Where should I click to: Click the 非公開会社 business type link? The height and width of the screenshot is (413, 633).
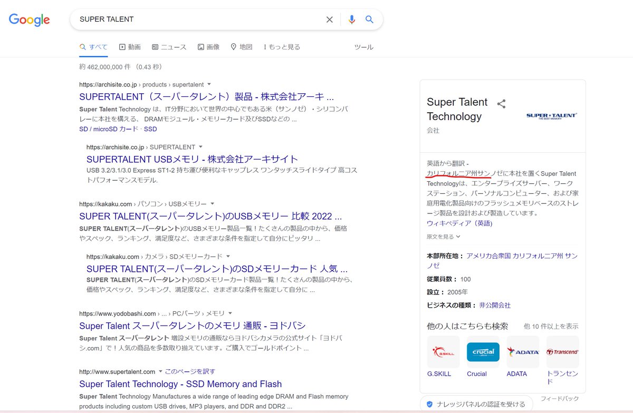pyautogui.click(x=495, y=306)
